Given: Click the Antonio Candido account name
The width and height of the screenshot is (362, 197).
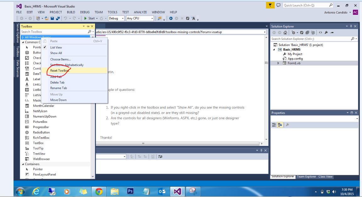Looking at the screenshot, I should tap(336, 13).
